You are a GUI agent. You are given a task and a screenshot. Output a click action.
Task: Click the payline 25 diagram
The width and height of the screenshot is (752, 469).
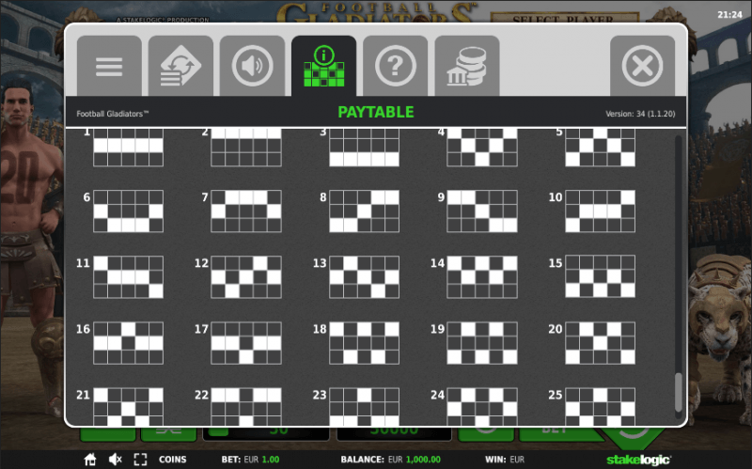(600, 407)
